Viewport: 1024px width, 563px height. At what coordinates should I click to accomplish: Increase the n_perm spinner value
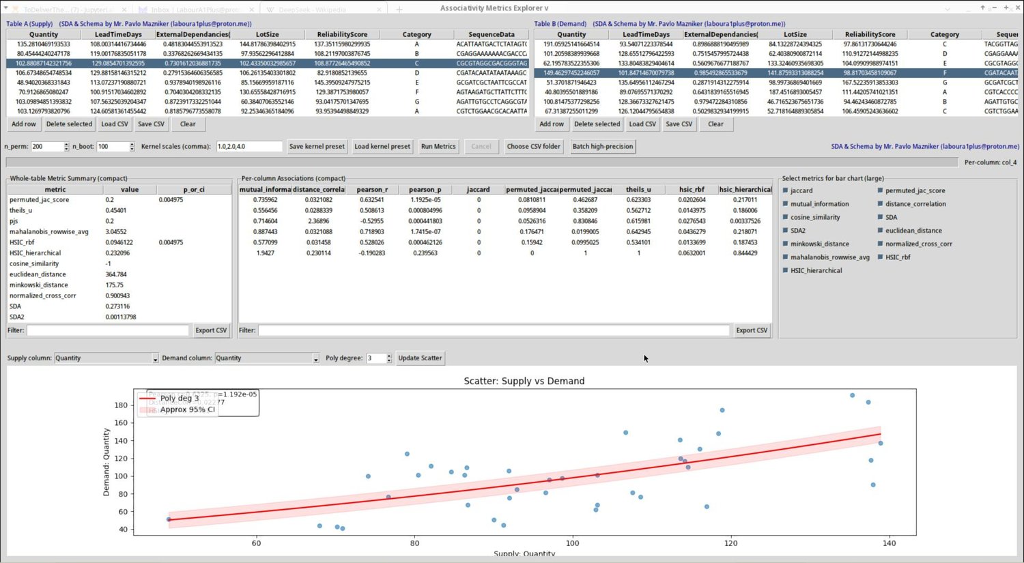click(66, 144)
